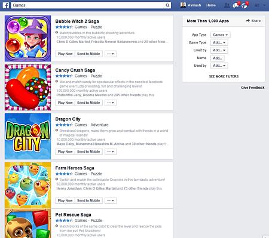Click Send to Mobile for Bubble Witch
The height and width of the screenshot is (238, 269).
click(x=88, y=54)
